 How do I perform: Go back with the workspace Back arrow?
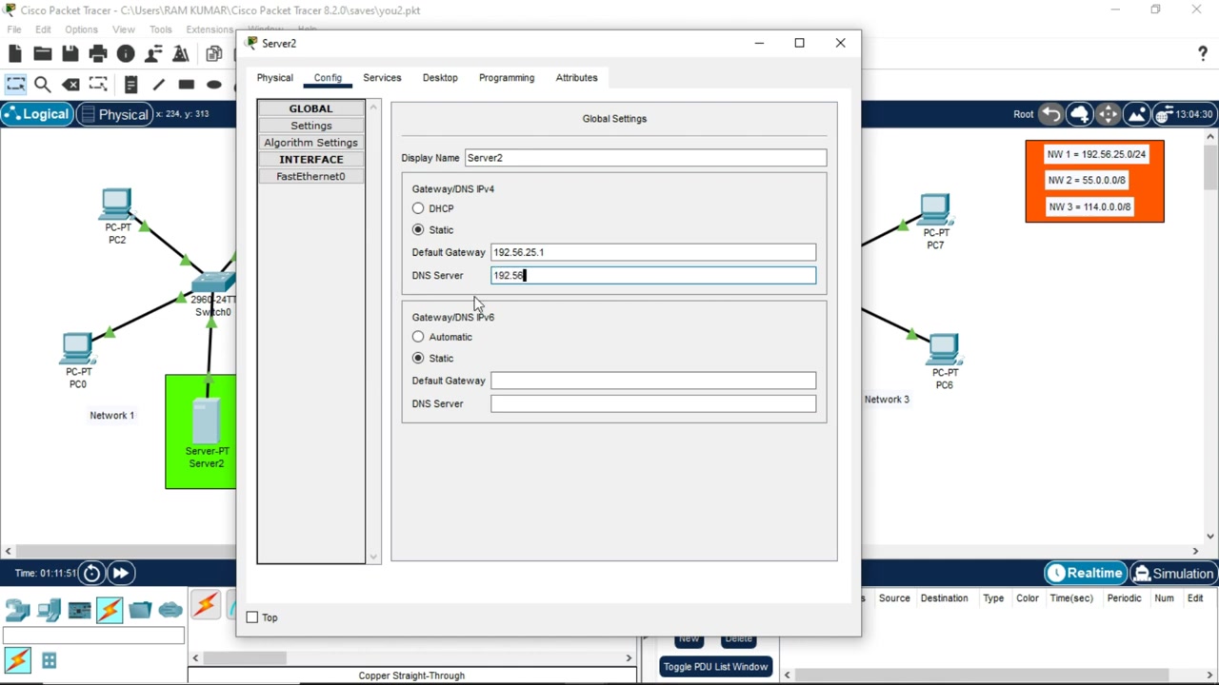pos(1051,114)
